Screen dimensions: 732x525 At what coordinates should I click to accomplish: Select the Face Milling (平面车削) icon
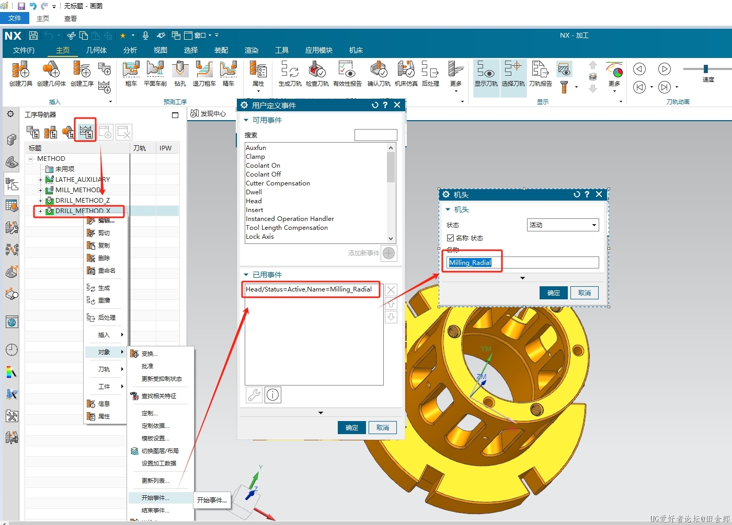coord(155,74)
